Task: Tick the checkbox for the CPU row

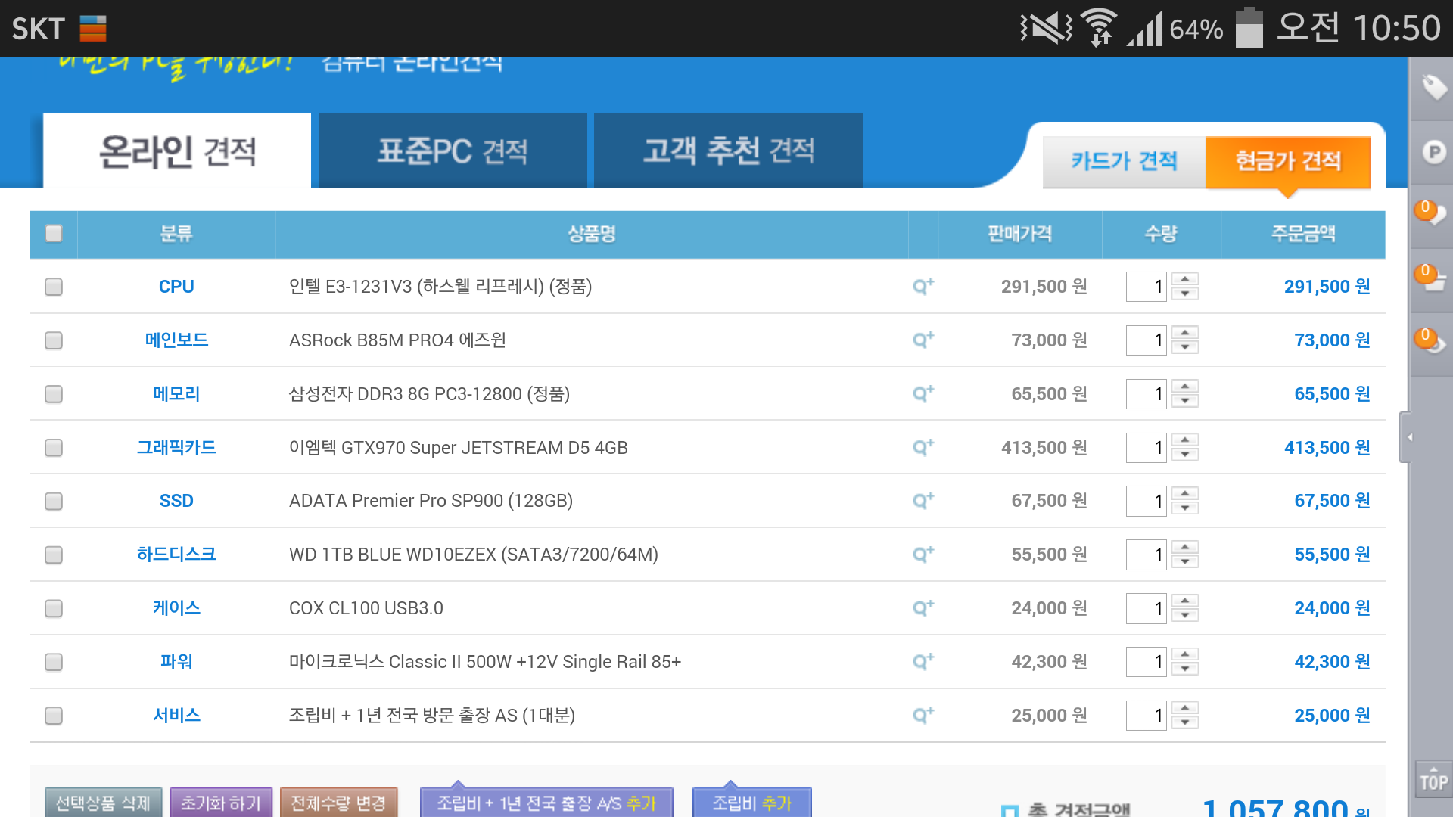Action: click(54, 287)
